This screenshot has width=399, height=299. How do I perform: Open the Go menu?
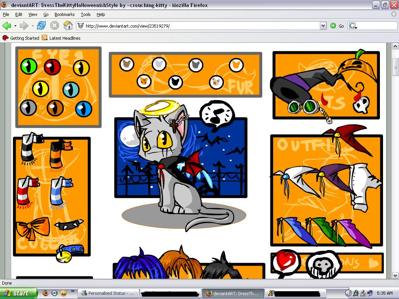click(46, 14)
